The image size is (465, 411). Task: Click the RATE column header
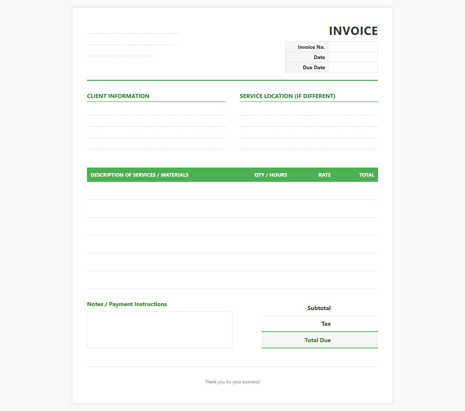pyautogui.click(x=325, y=175)
